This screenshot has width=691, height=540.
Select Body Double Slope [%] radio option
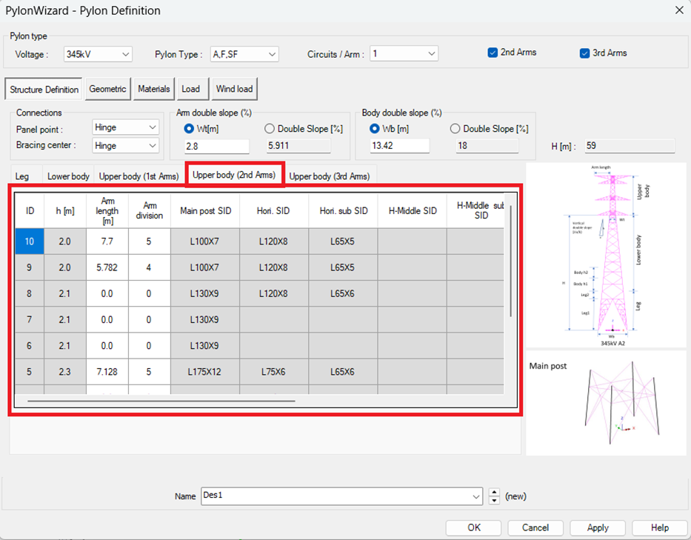455,129
